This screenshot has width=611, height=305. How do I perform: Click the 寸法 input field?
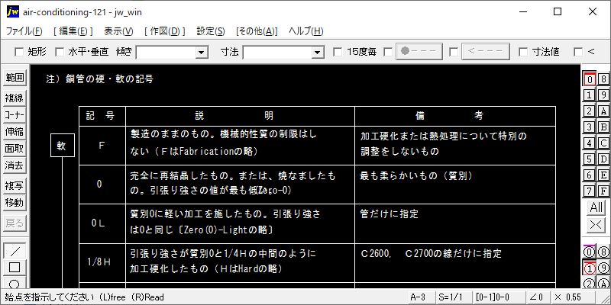click(x=277, y=52)
